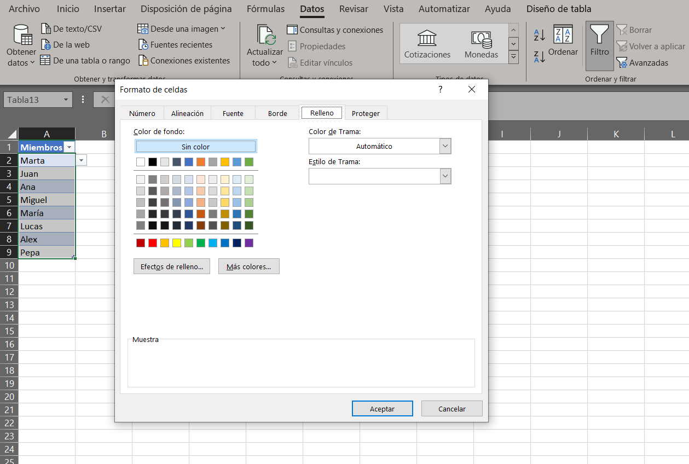Image resolution: width=689 pixels, height=464 pixels.
Task: Switch to the Revisar ribbon tab
Action: click(x=354, y=9)
